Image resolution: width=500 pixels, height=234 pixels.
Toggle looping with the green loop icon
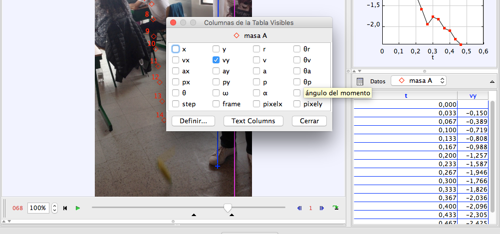point(335,208)
